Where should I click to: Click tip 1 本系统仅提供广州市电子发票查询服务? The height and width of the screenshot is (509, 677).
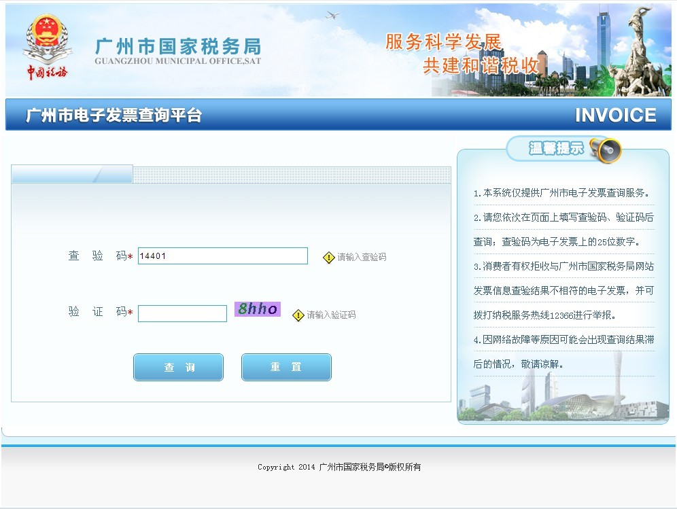561,193
